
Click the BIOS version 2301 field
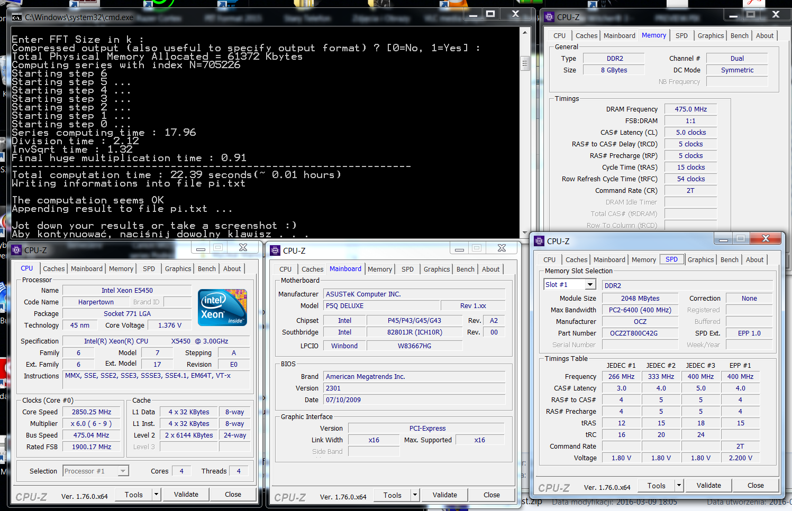point(415,388)
